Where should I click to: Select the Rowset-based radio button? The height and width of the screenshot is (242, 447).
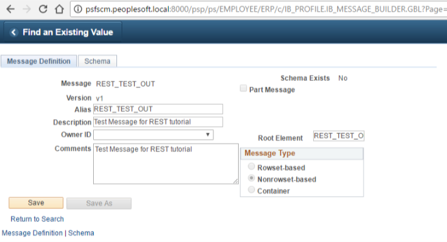coord(251,166)
